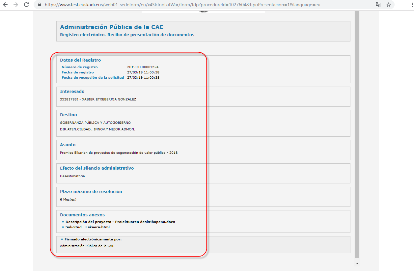
Task: Click the Interesado name XABIER ETXEBERRIA GONZALEZ
Action: (x=109, y=99)
